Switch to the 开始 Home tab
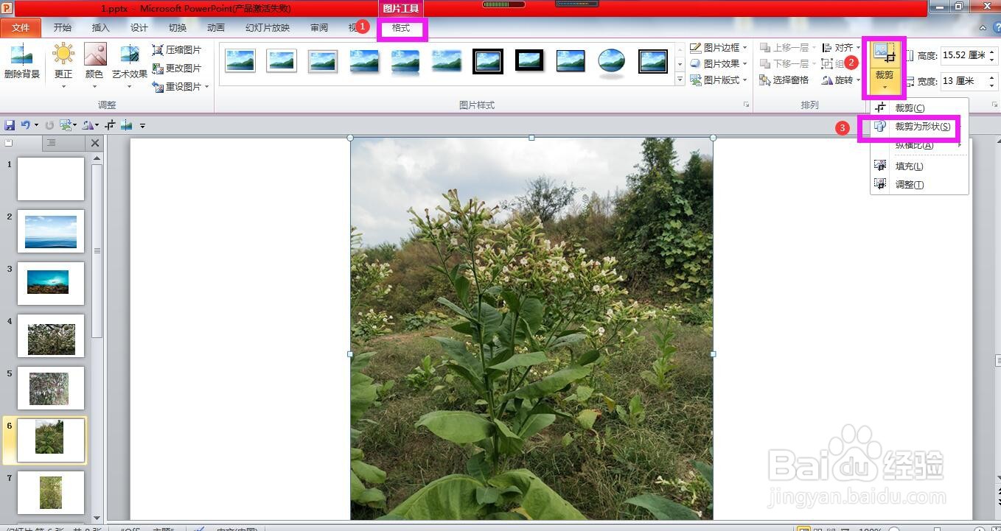This screenshot has height=531, width=1001. (63, 28)
